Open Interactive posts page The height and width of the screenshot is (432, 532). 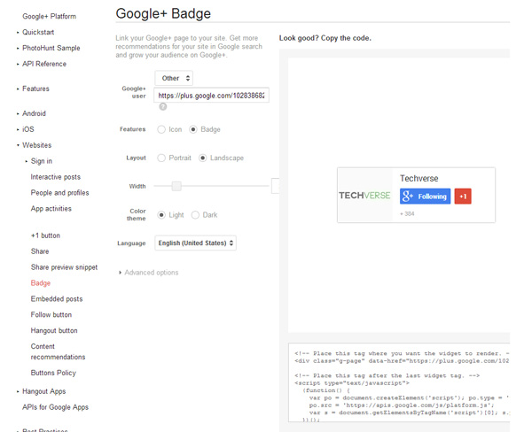(x=56, y=177)
